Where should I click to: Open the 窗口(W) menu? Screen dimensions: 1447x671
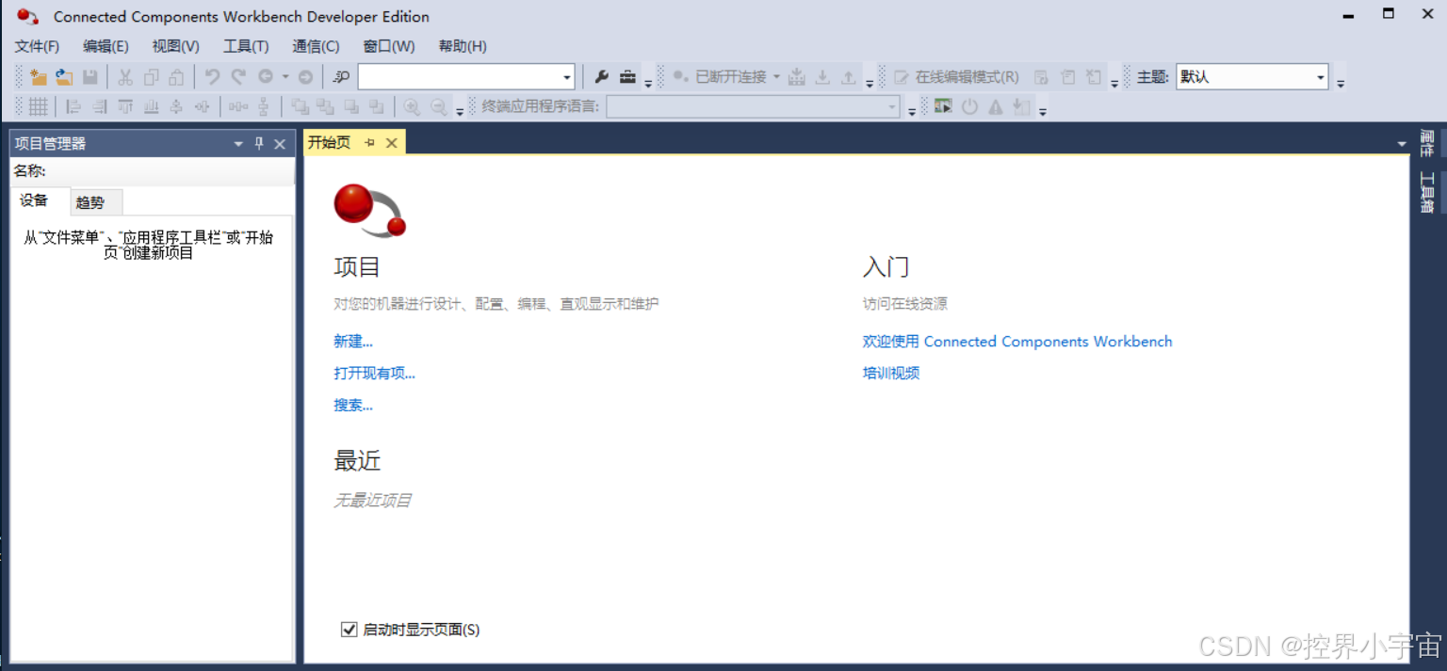(x=389, y=46)
